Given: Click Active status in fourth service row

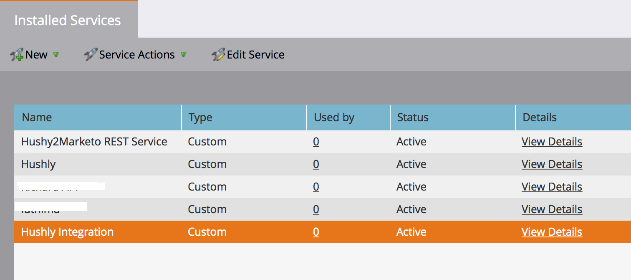Looking at the screenshot, I should click(x=411, y=209).
